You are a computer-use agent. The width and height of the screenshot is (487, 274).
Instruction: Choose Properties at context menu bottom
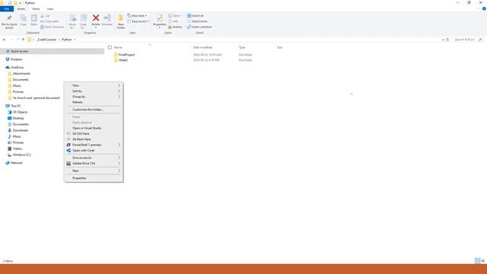coord(94,178)
